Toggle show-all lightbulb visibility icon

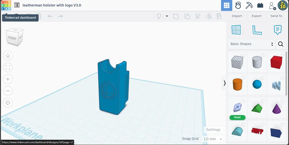pos(159,16)
